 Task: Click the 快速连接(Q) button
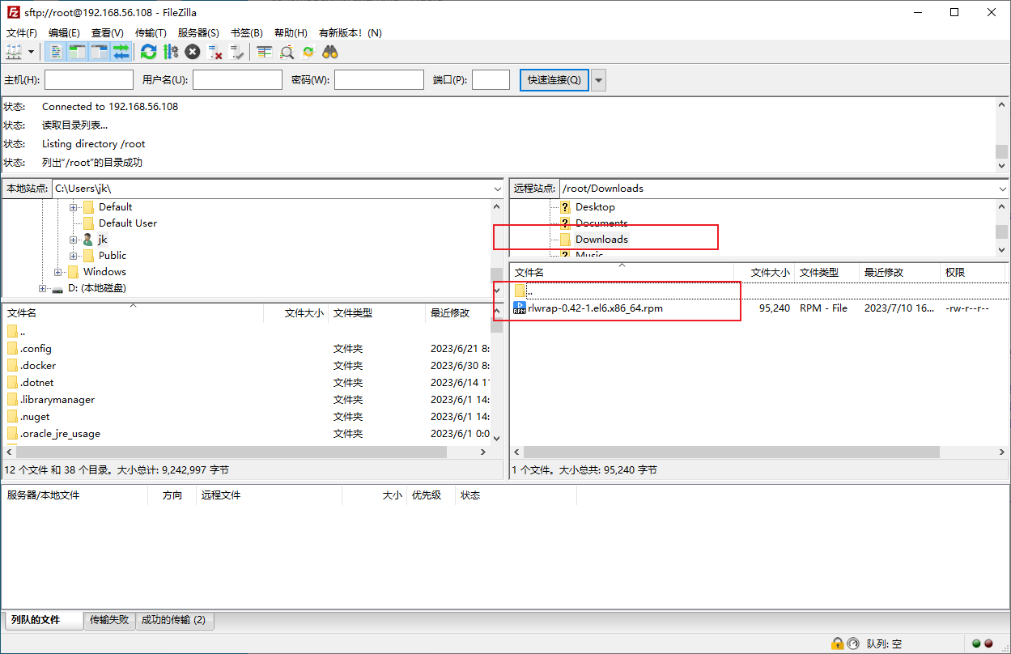pyautogui.click(x=554, y=80)
